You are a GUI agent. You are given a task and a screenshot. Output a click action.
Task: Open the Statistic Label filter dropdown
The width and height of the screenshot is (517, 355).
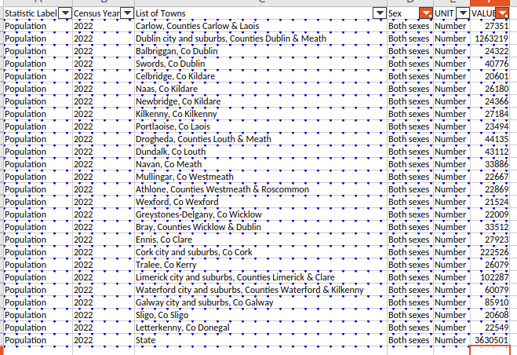64,13
